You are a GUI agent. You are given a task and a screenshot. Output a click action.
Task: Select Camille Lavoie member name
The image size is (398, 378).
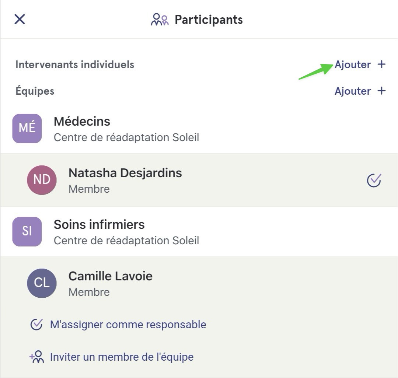click(111, 276)
